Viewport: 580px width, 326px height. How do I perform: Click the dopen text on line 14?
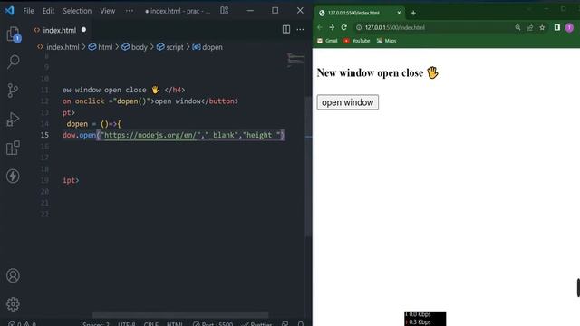77,124
